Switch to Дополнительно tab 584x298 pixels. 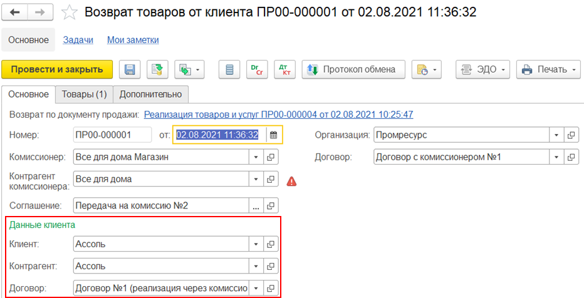tap(150, 94)
